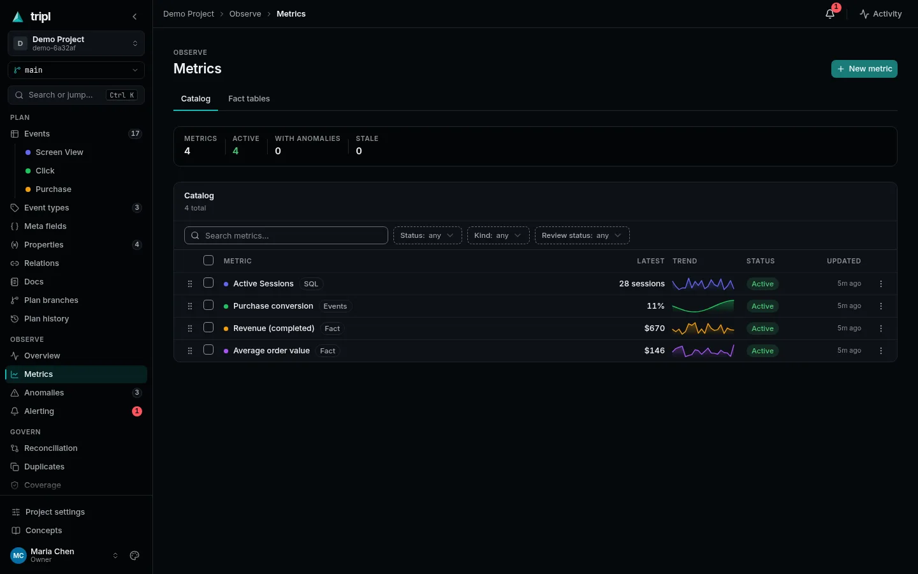Open the Active Sessions metric
The height and width of the screenshot is (574, 918).
pos(263,284)
